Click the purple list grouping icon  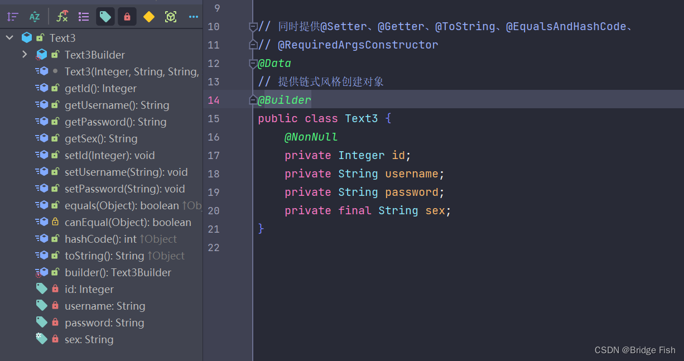click(x=84, y=17)
